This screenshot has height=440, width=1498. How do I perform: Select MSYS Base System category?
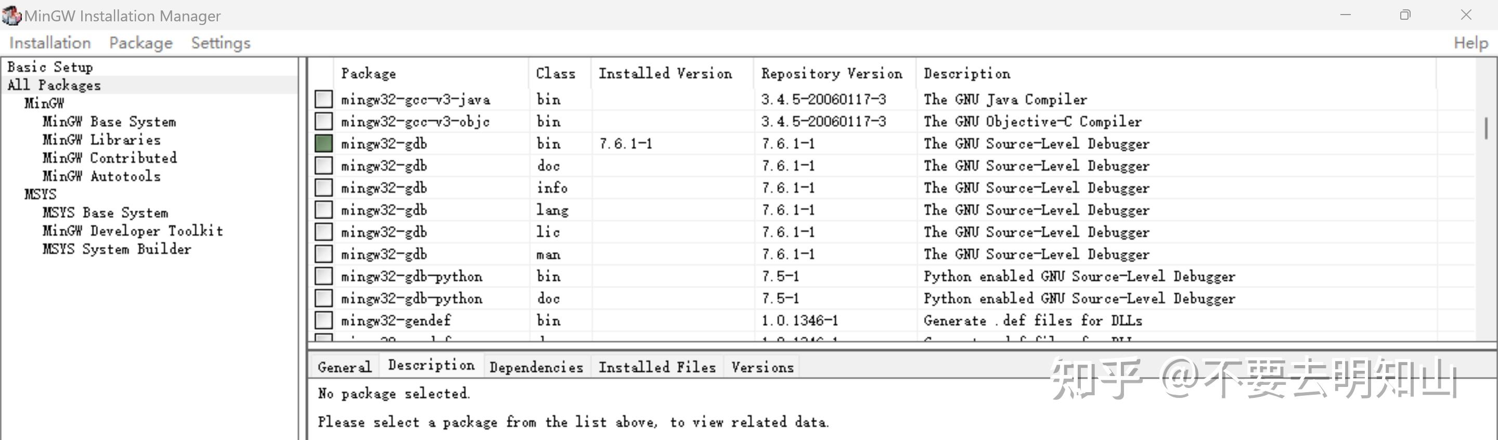(105, 212)
